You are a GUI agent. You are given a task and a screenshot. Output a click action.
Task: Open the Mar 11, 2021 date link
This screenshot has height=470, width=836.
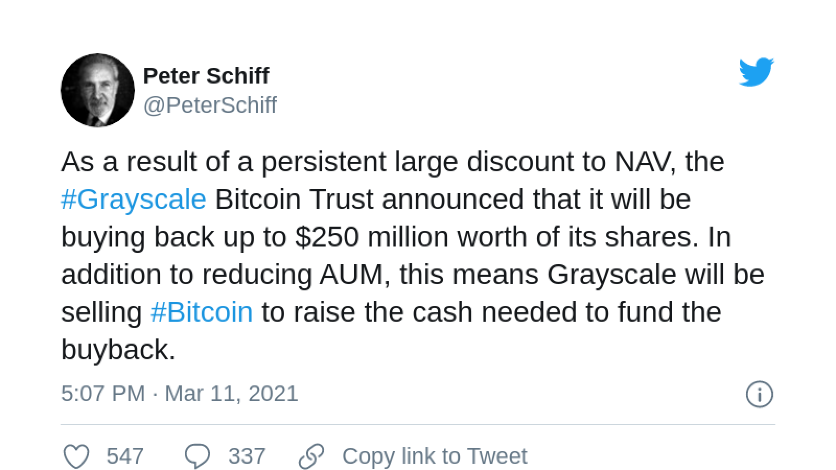(x=231, y=393)
